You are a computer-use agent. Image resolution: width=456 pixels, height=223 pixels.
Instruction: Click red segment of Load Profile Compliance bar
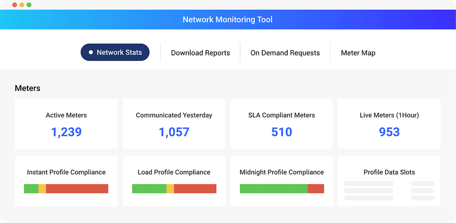click(x=195, y=188)
